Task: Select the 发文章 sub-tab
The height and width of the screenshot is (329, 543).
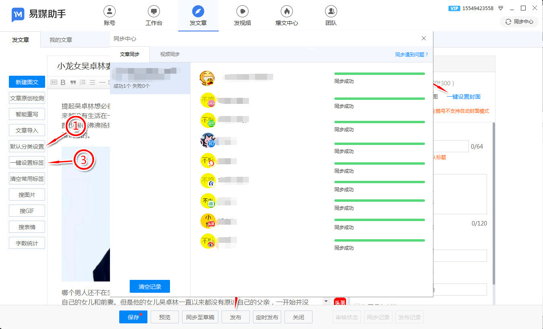Action: [20, 40]
